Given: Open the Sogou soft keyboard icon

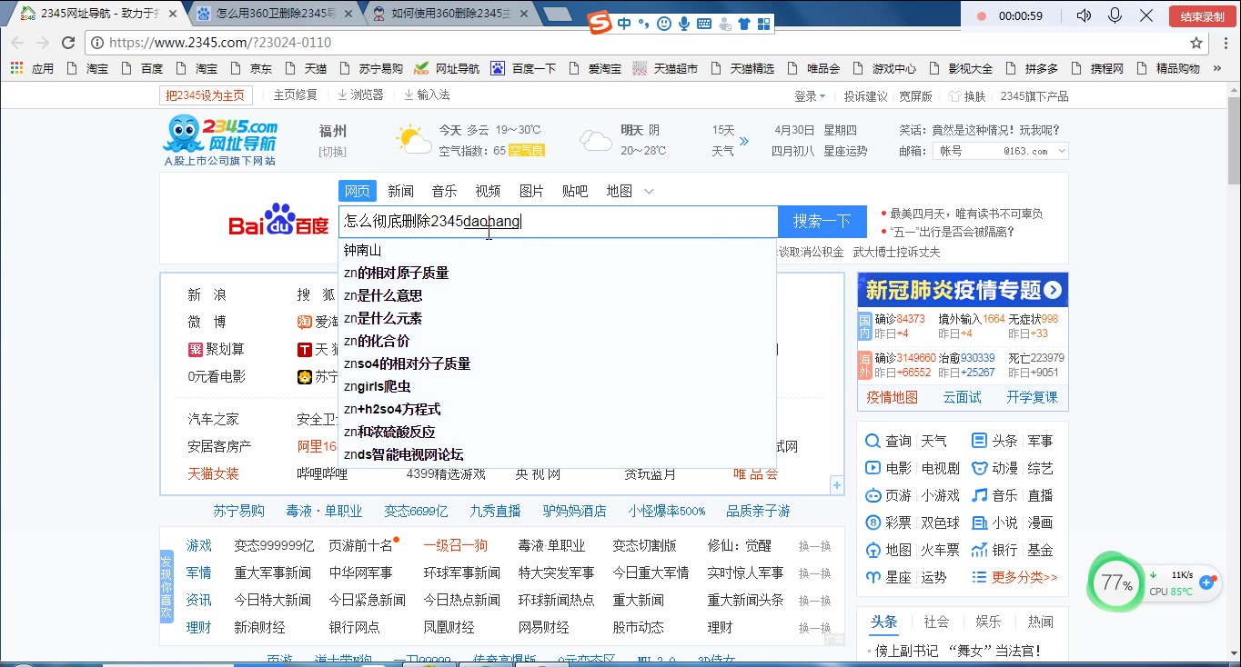Looking at the screenshot, I should tap(704, 24).
